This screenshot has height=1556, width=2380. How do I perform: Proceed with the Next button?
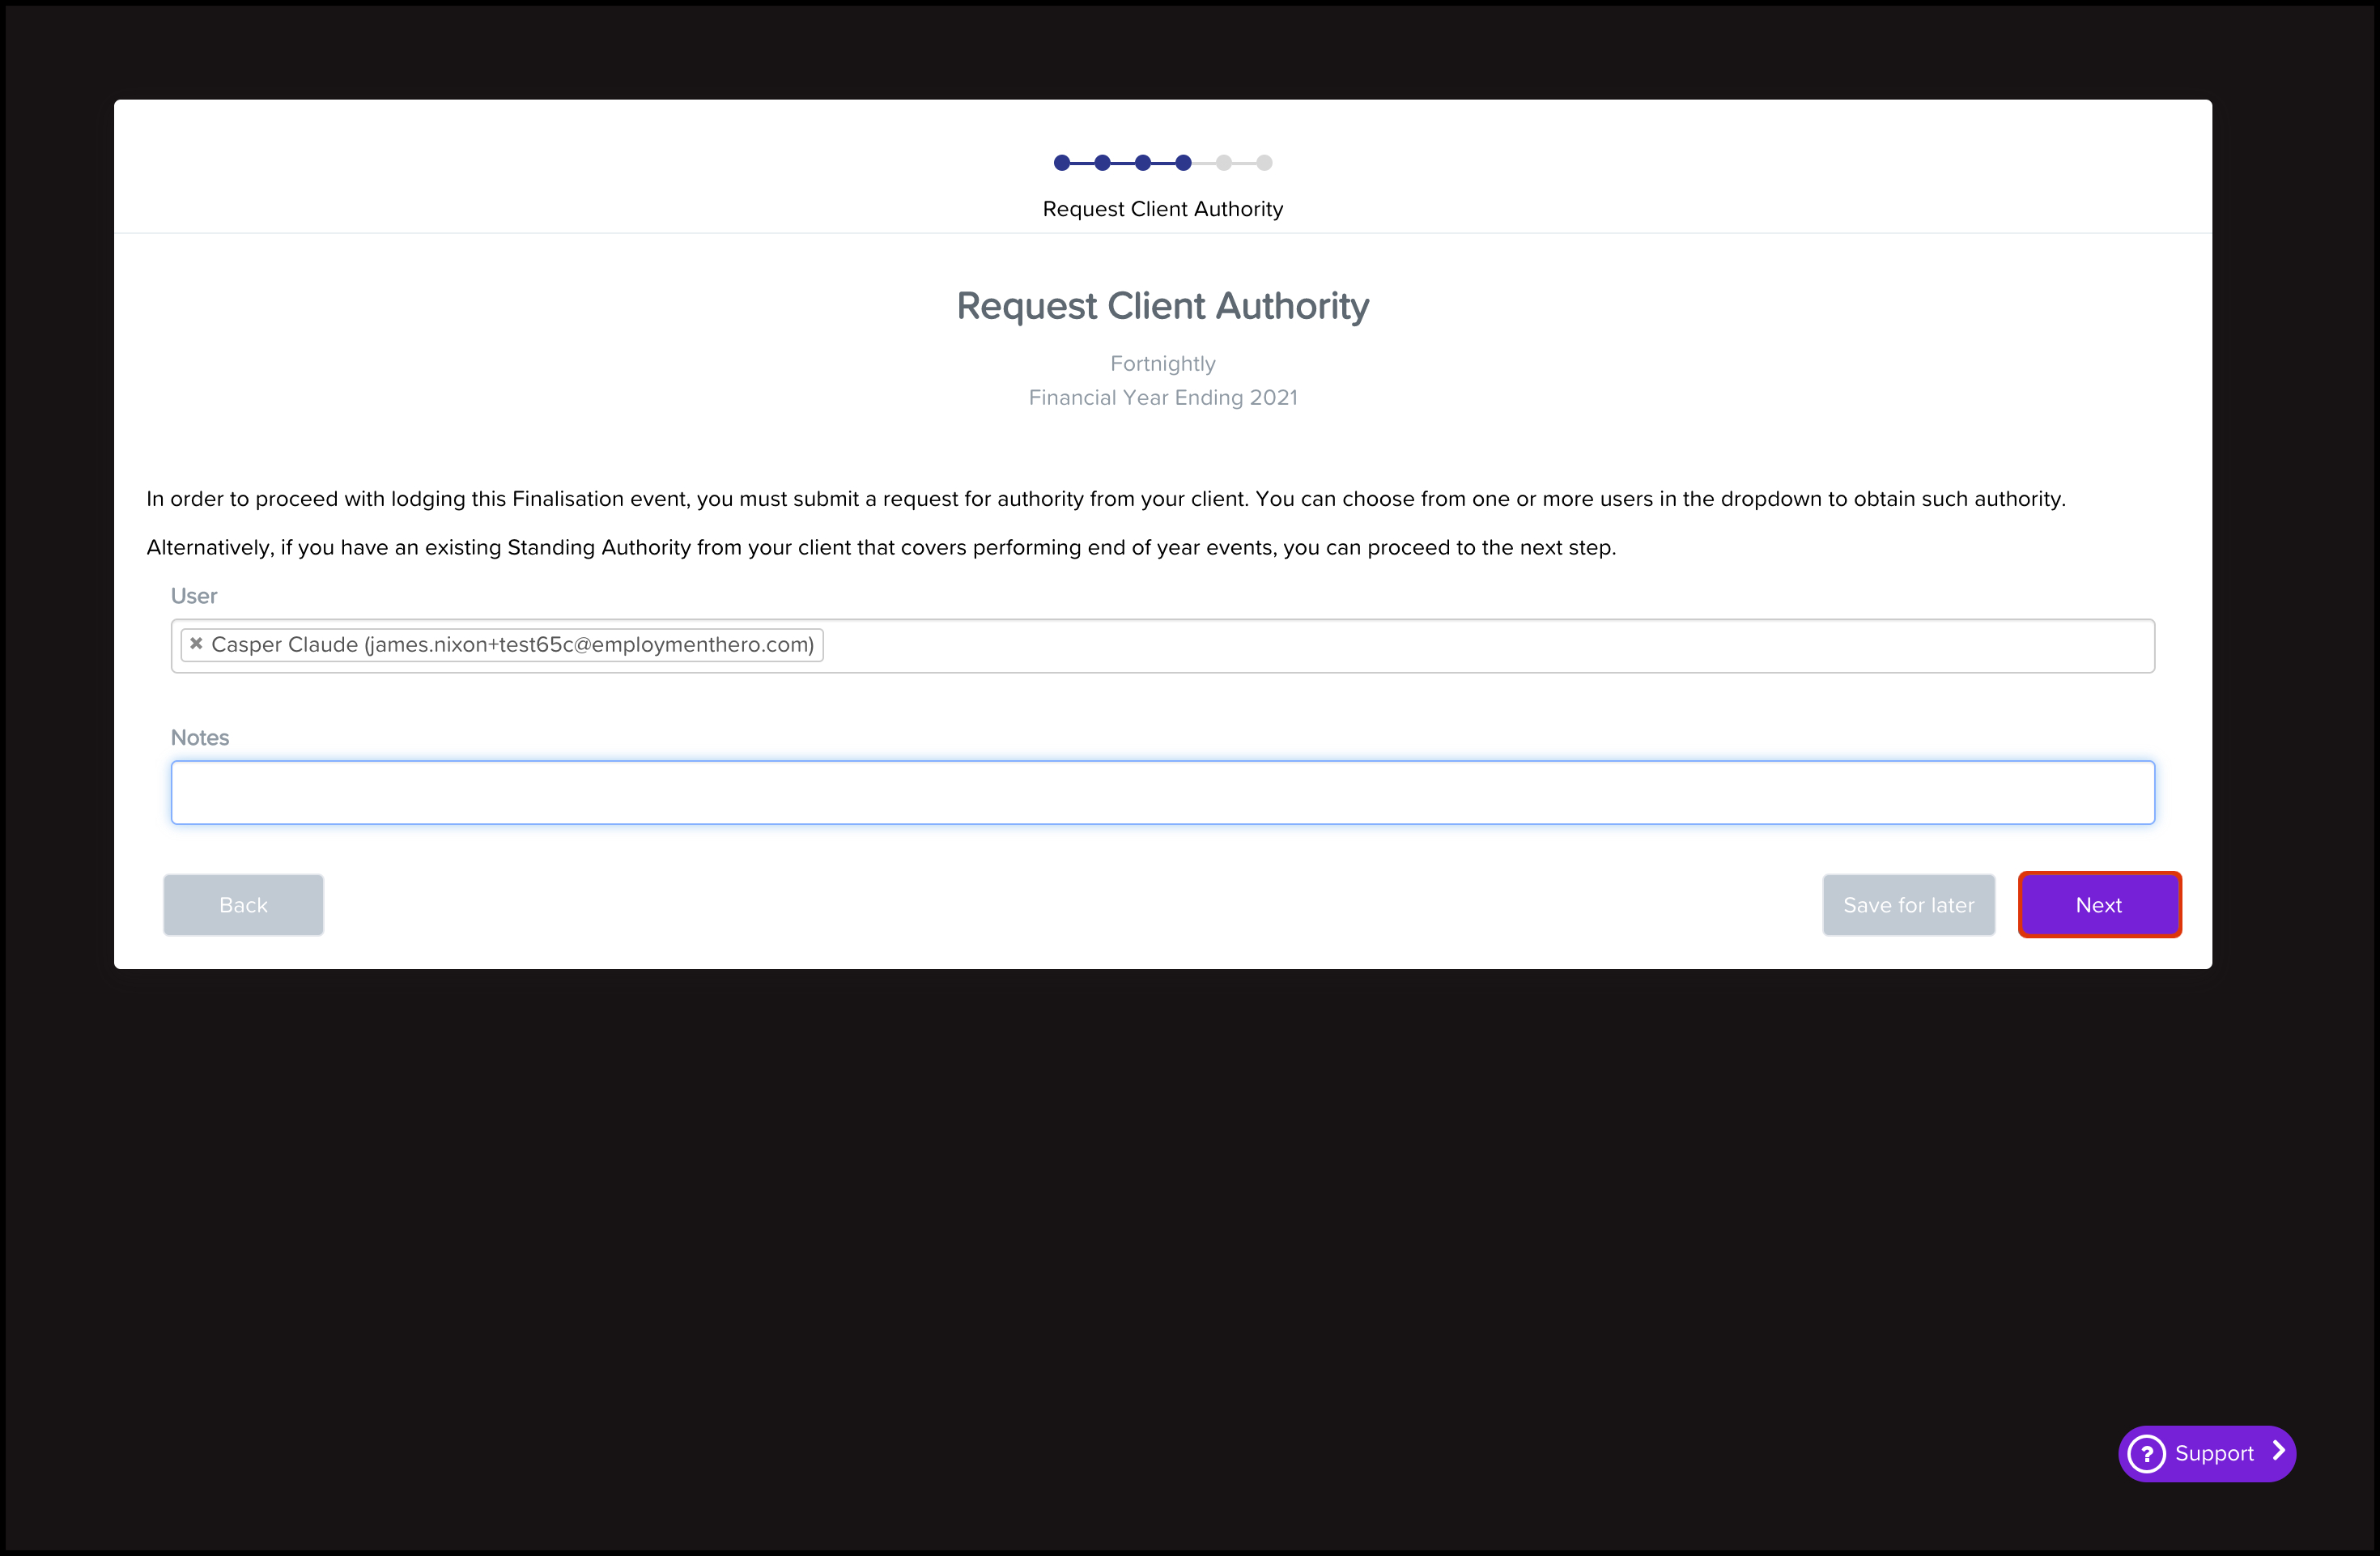(x=2098, y=905)
